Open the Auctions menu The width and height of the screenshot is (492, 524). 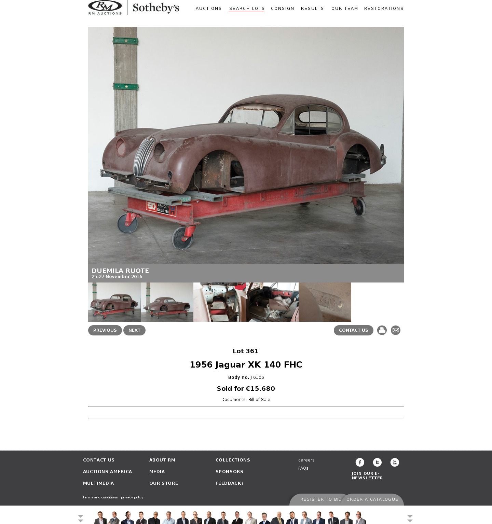[209, 9]
